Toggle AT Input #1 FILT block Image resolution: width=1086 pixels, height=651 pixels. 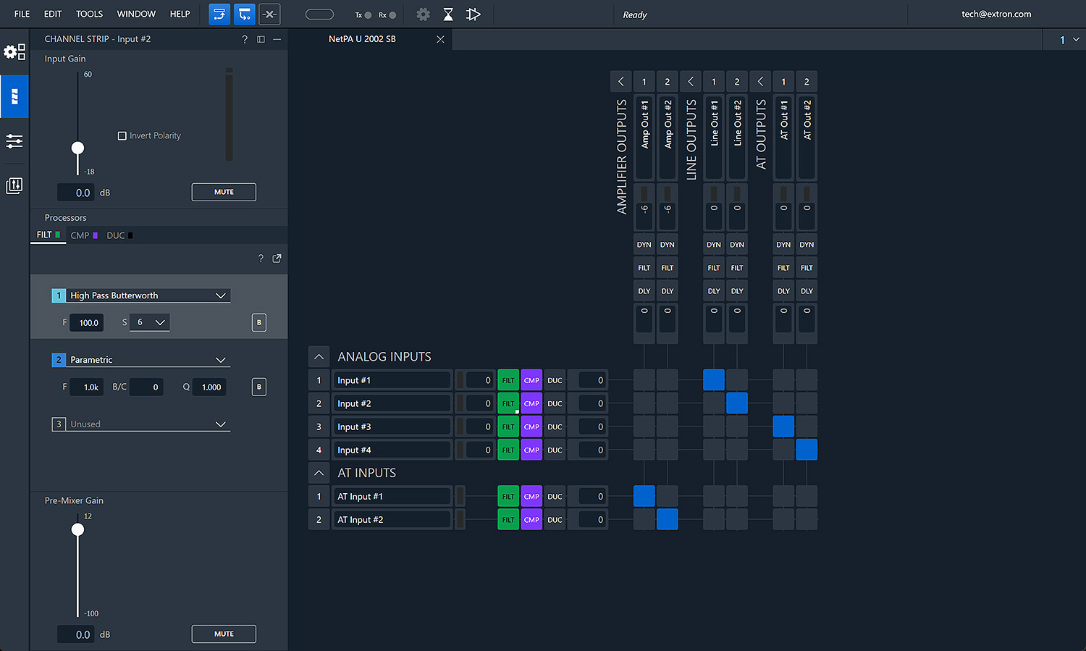coord(508,496)
